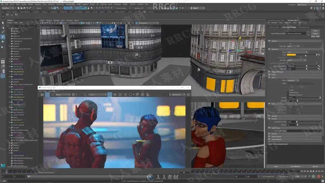Open the Original Size dropdown in Render View

pyautogui.click(x=178, y=95)
